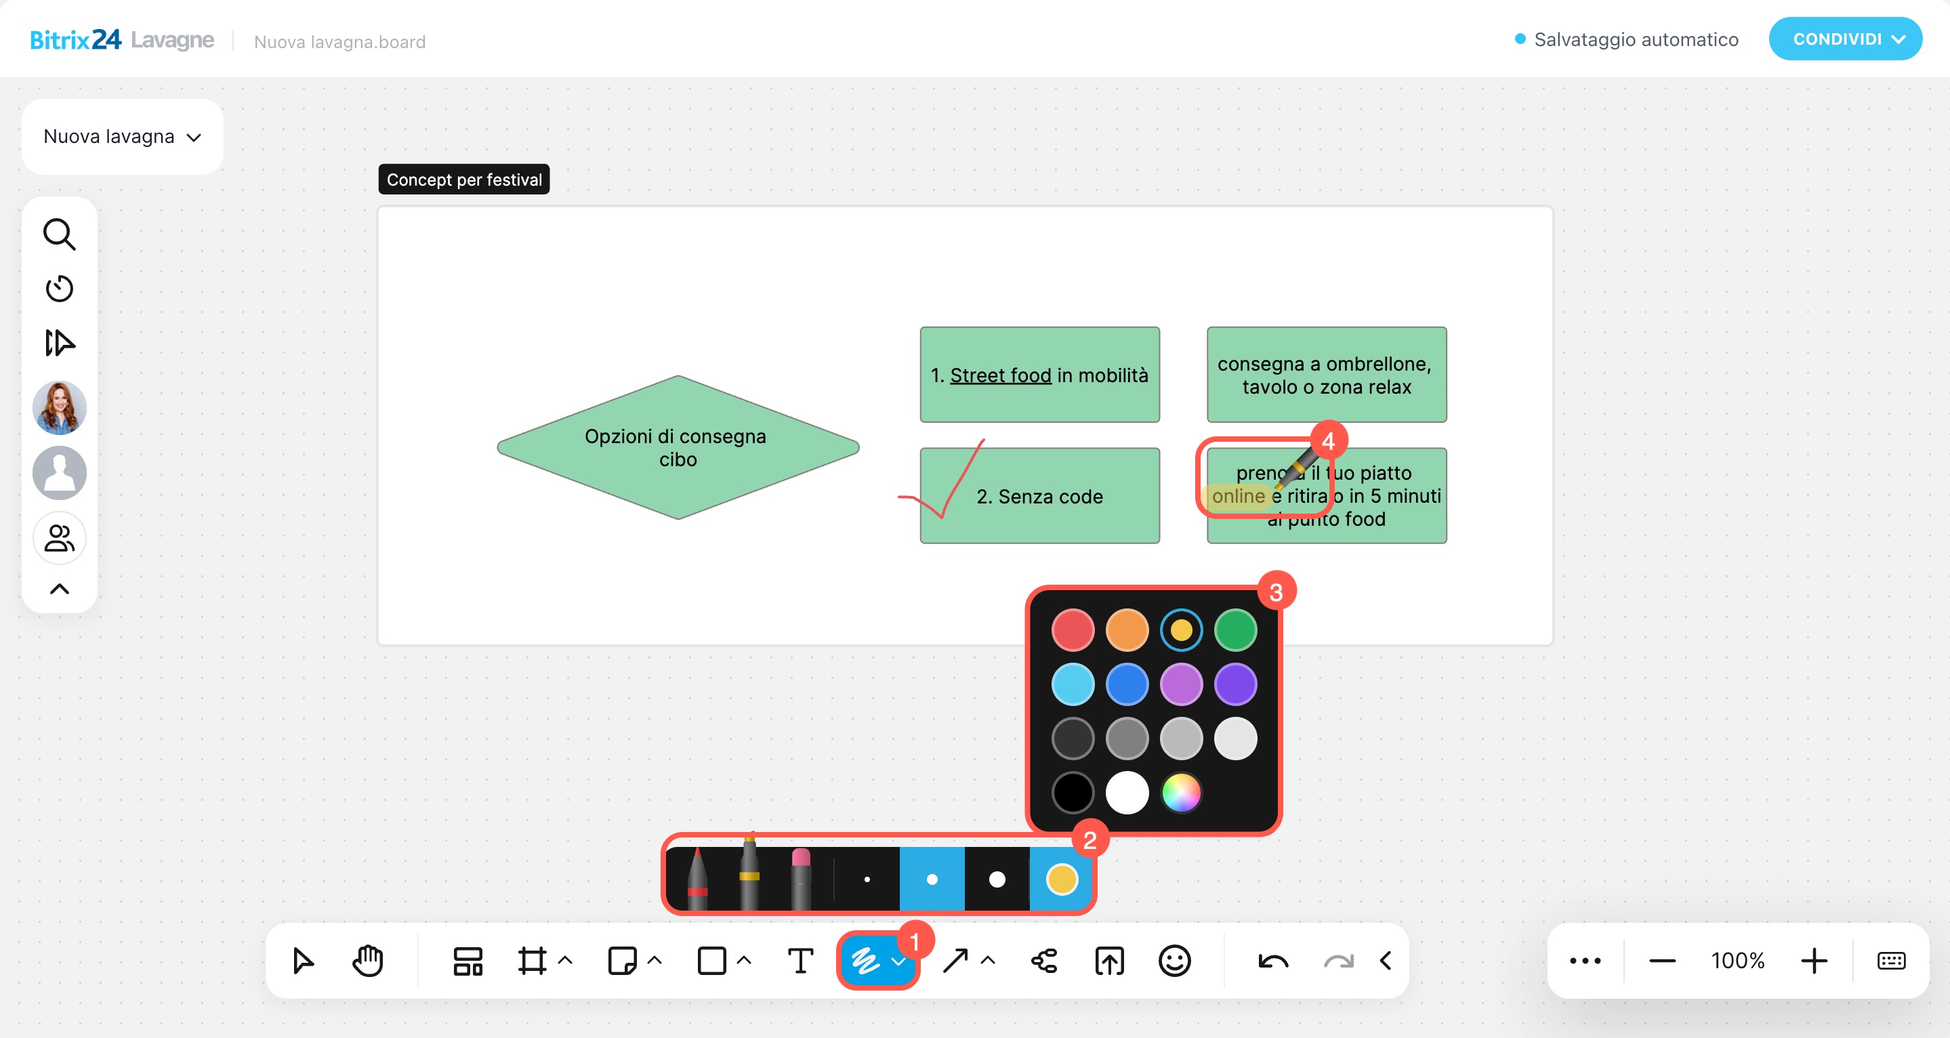The image size is (1950, 1038).
Task: Open the three-dots more options menu
Action: tap(1584, 961)
